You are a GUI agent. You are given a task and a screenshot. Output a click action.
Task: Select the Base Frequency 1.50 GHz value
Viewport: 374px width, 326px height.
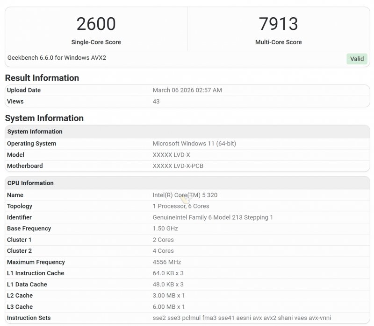tap(165, 229)
